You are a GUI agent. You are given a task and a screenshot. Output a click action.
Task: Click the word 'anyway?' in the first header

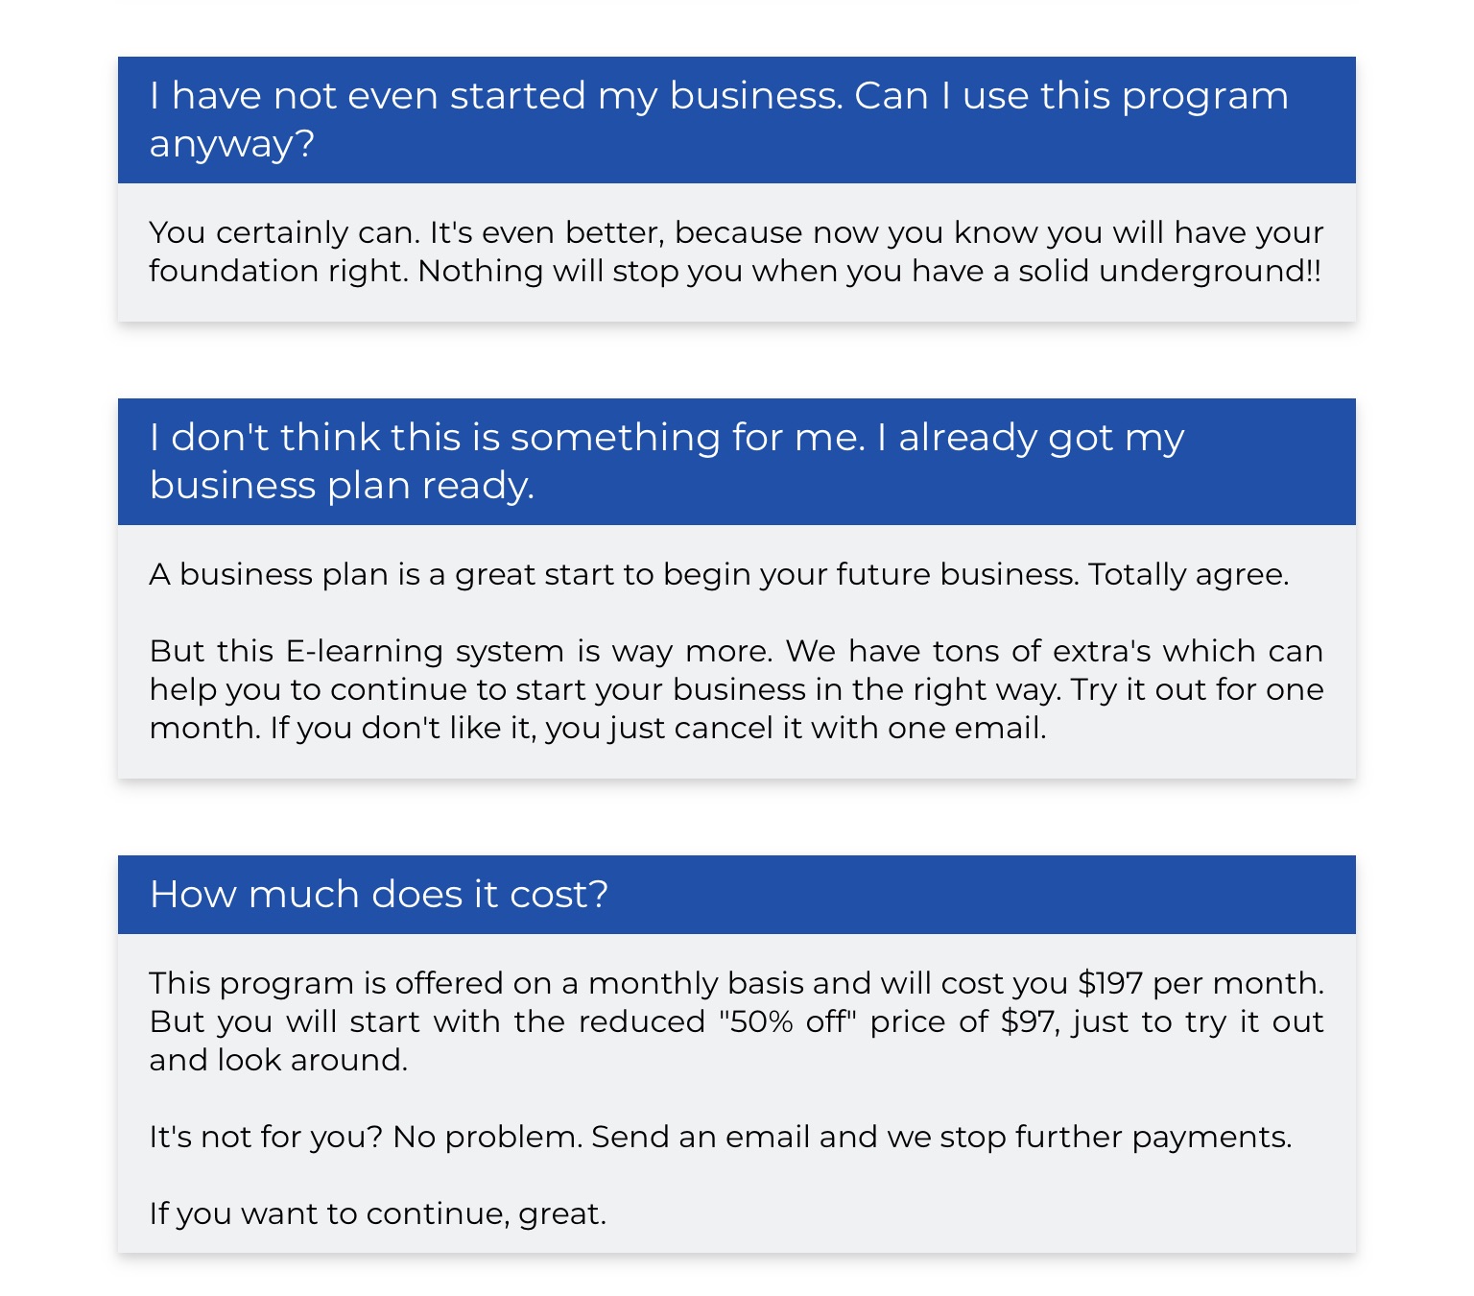tap(232, 144)
